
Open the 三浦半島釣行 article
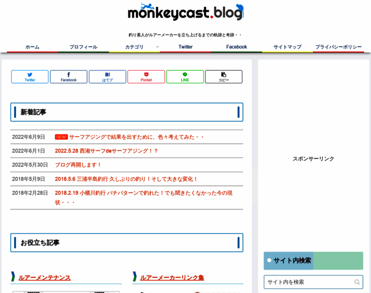point(126,179)
